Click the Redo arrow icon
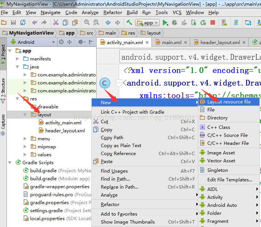This screenshot has height=227, width=261. [44, 22]
